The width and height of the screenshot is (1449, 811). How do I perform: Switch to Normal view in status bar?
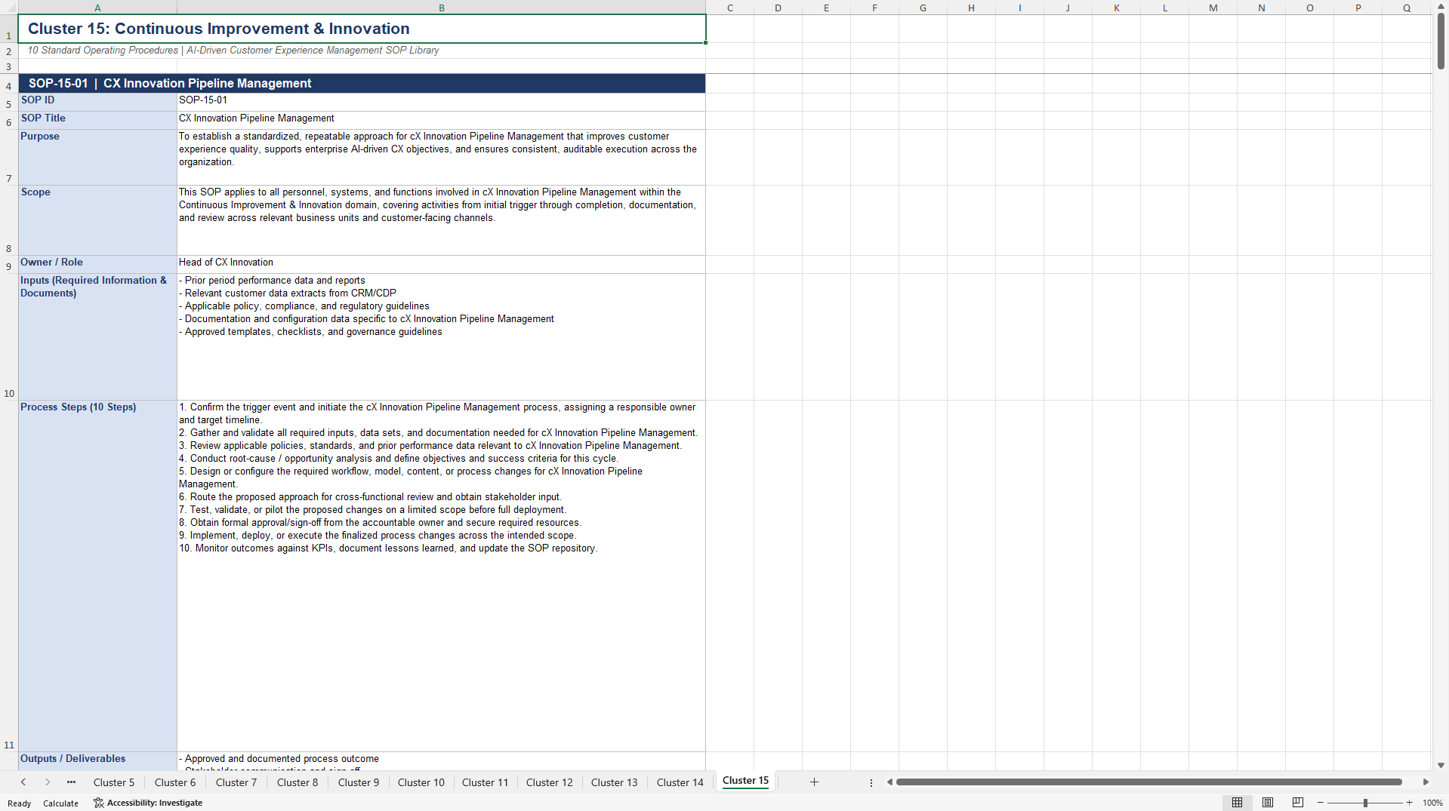click(x=1237, y=803)
